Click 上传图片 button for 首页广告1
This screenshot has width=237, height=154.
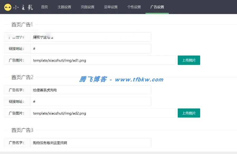[x=189, y=60]
